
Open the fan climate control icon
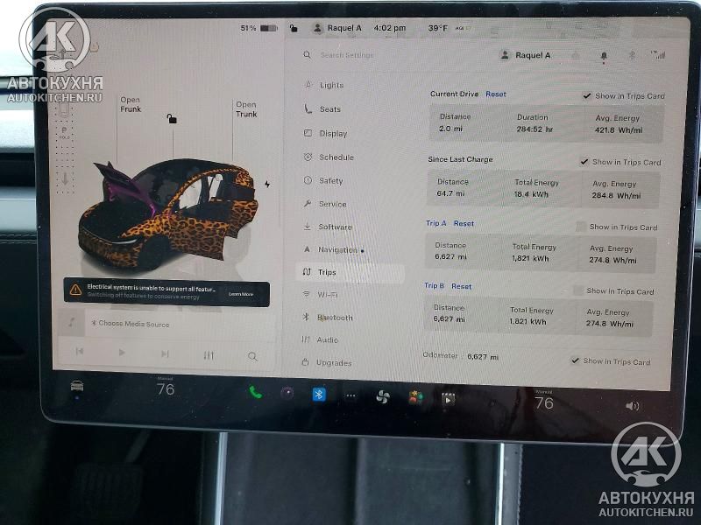[x=382, y=396]
